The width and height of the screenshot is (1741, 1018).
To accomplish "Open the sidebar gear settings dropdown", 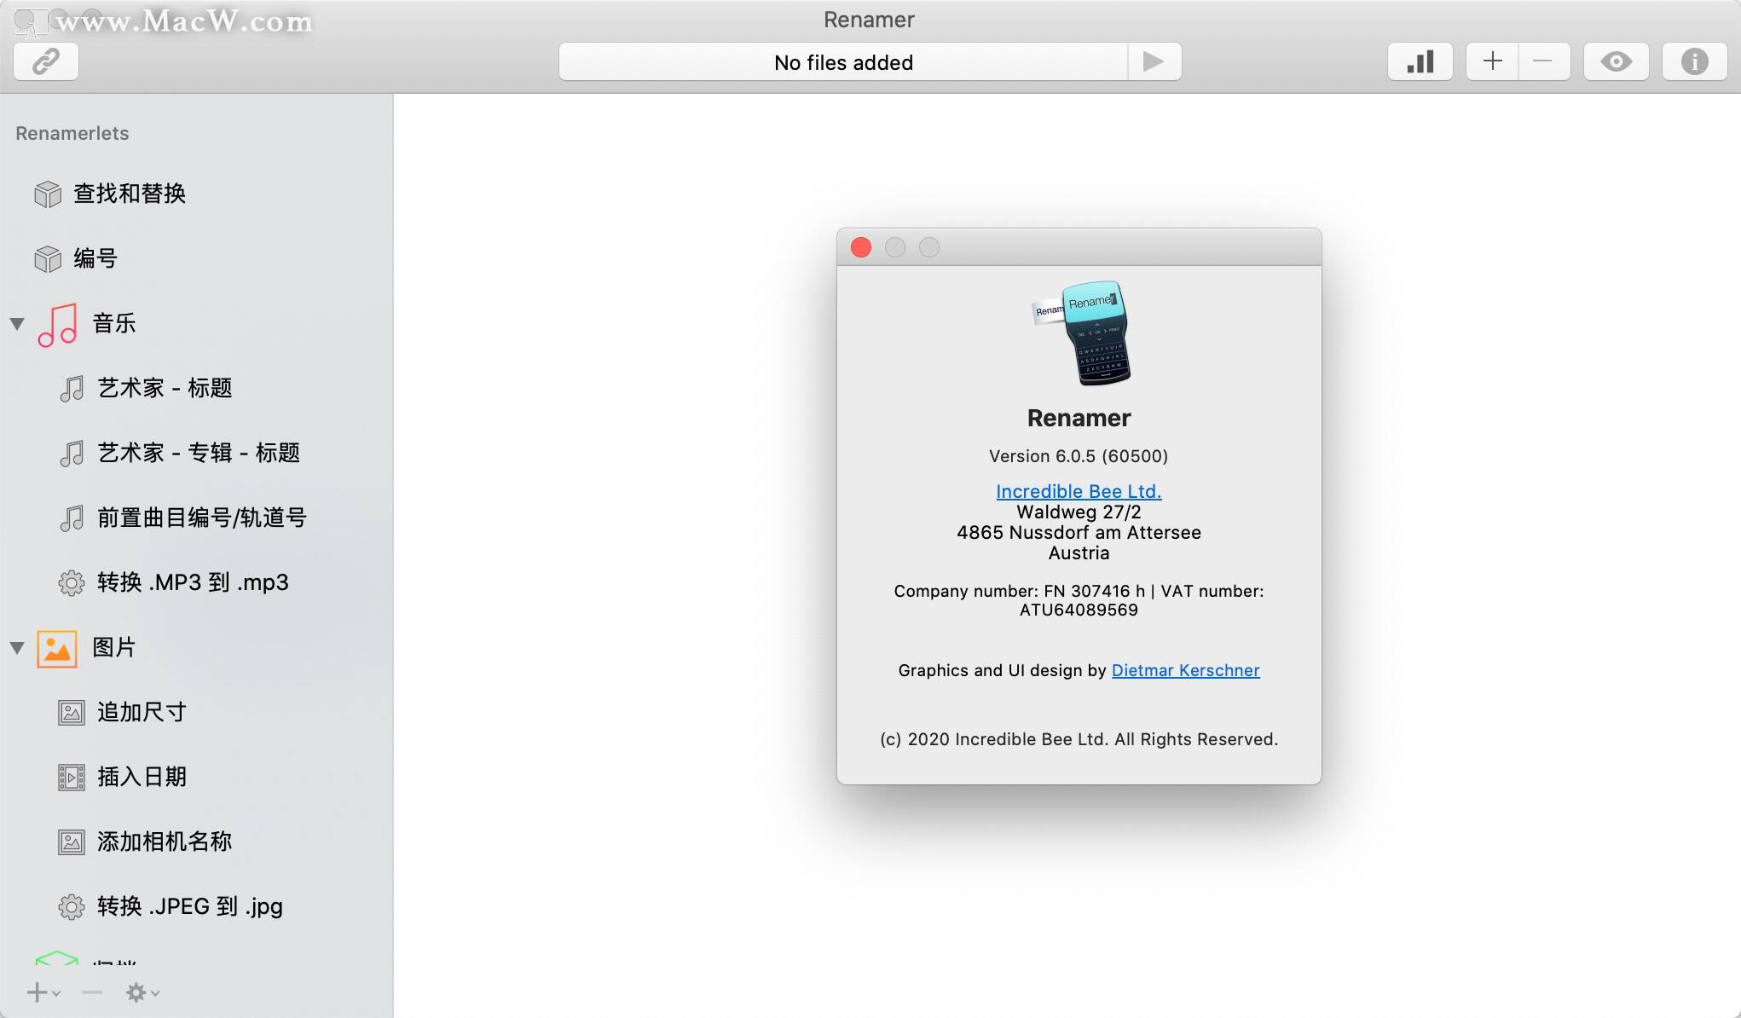I will 142,992.
